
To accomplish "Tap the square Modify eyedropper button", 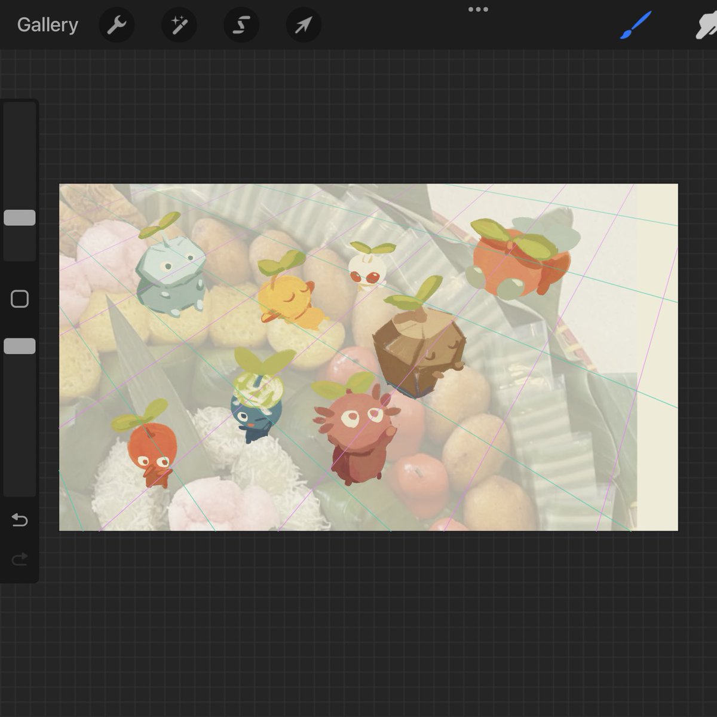I will (20, 299).
